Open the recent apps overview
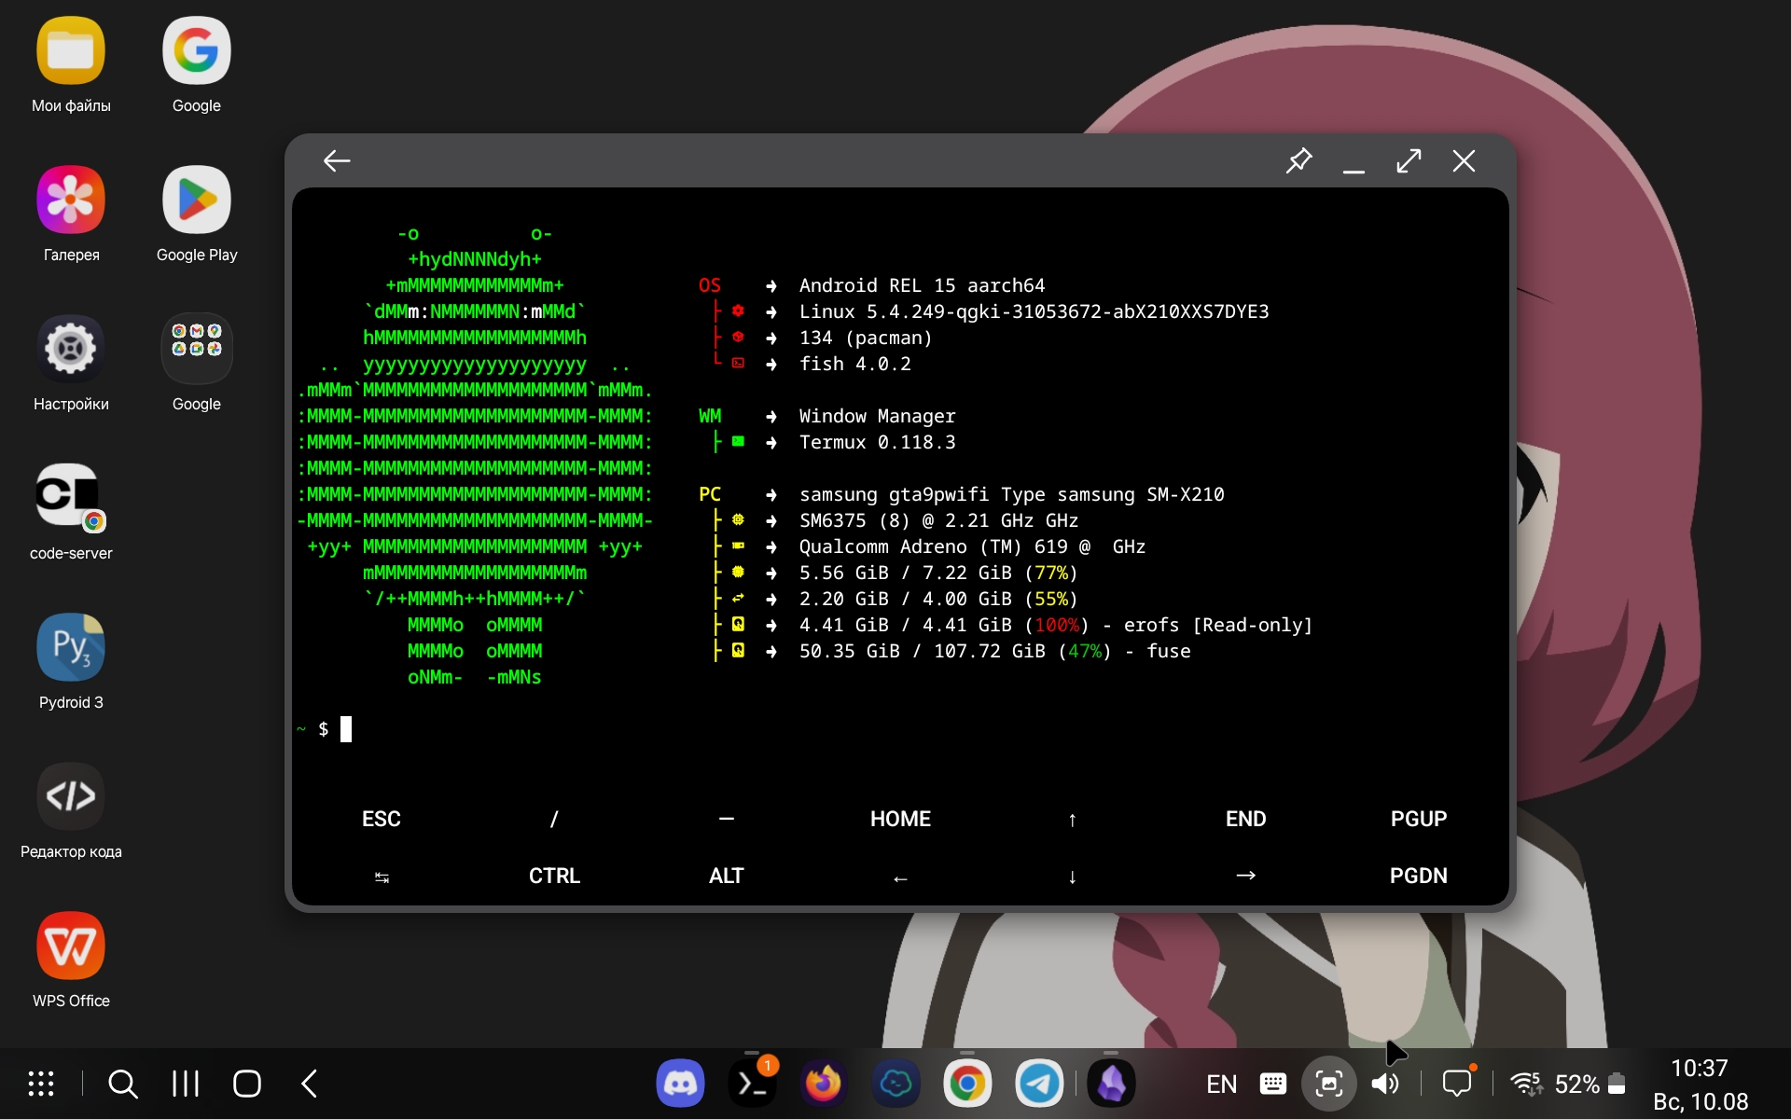Image resolution: width=1791 pixels, height=1119 pixels. pos(184,1083)
